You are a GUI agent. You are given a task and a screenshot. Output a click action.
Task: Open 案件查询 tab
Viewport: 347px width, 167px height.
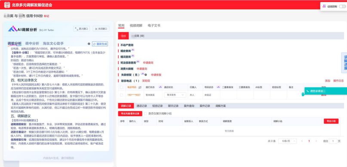(x=189, y=106)
